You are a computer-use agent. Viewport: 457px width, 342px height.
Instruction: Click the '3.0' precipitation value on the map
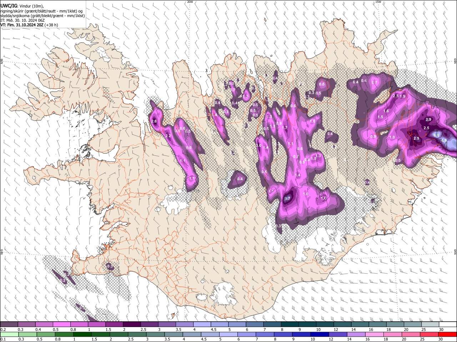(x=258, y=146)
